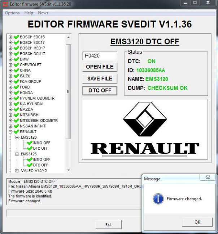Open the News menu

pos(43,13)
